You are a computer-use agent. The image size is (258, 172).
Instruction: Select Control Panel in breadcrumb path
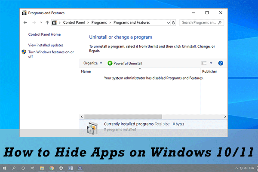coord(74,22)
